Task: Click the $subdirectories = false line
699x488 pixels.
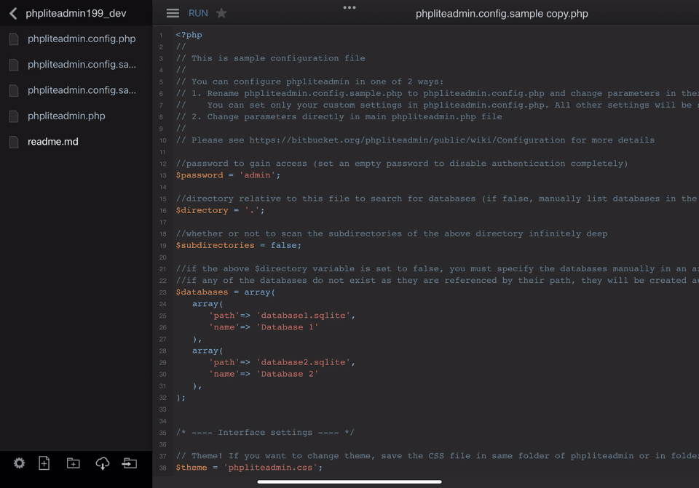Action: 239,245
